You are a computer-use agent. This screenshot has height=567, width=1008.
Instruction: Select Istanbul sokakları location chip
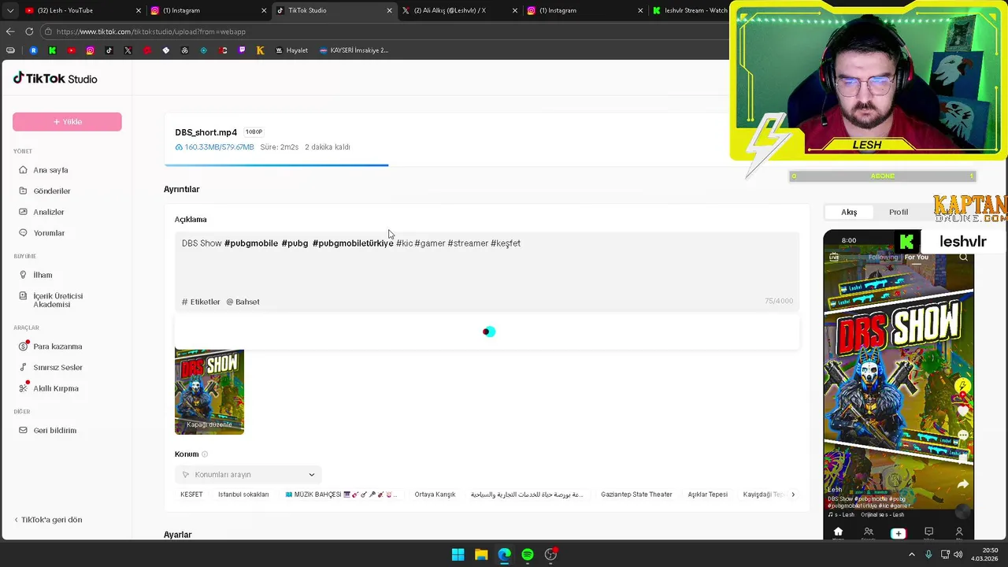tap(243, 495)
